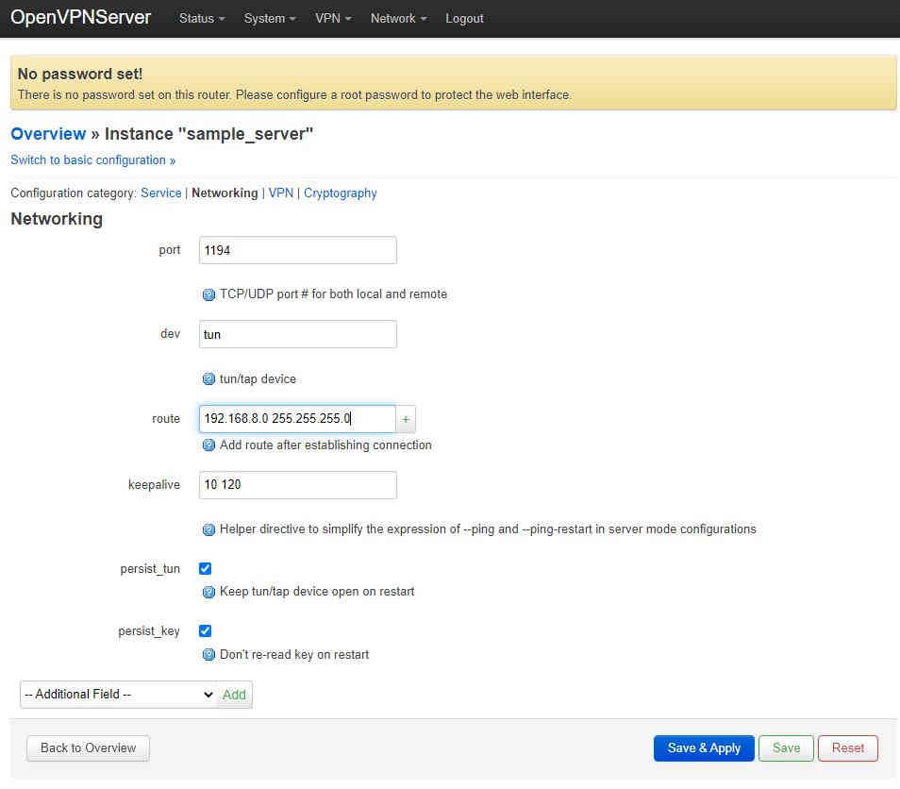Click Back to Overview button
This screenshot has height=789, width=900.
point(89,748)
